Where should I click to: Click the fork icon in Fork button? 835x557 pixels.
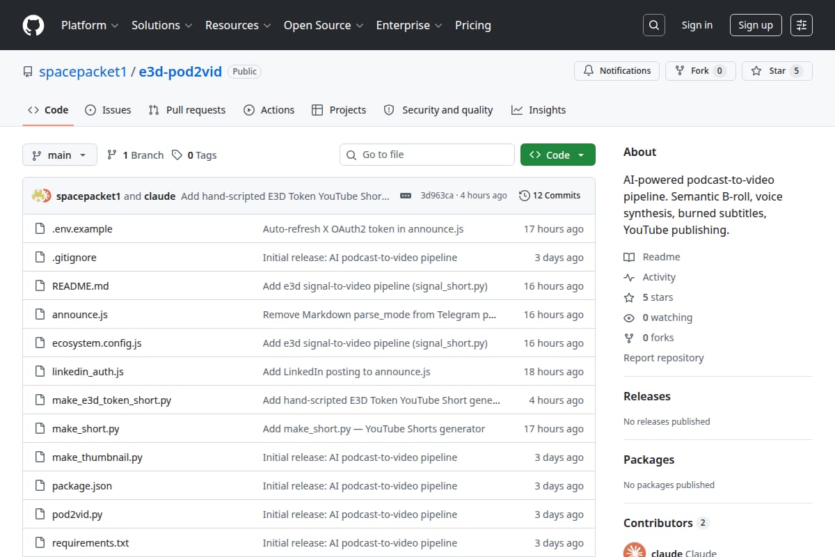click(680, 71)
